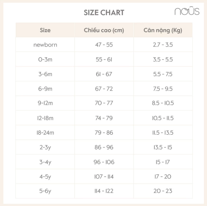Select the 9-12m size cell
The height and width of the screenshot is (206, 207).
click(45, 103)
